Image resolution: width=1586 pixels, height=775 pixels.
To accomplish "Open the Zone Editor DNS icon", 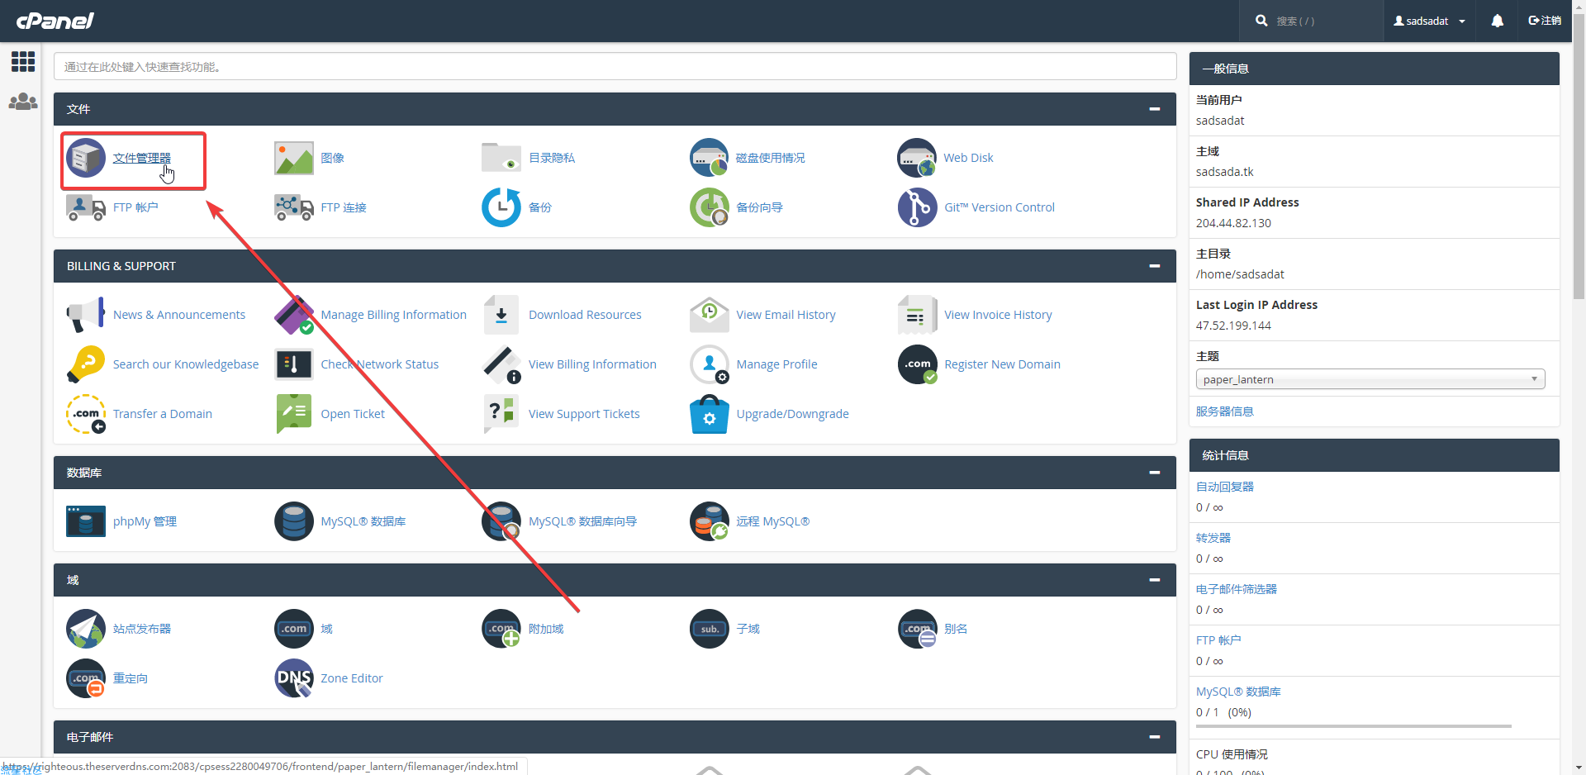I will pos(294,678).
